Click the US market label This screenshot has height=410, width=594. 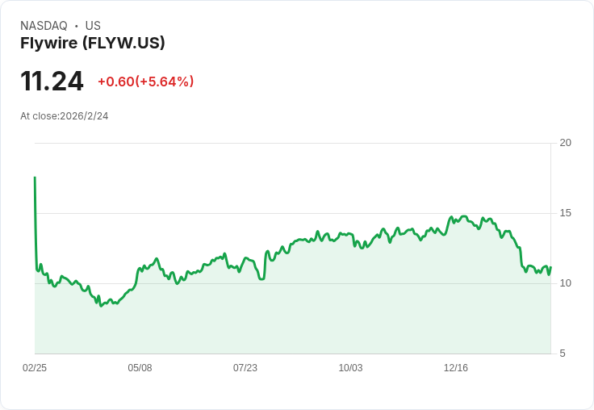coord(93,26)
